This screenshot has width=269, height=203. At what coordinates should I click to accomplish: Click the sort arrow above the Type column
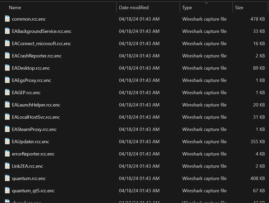(x=206, y=3)
